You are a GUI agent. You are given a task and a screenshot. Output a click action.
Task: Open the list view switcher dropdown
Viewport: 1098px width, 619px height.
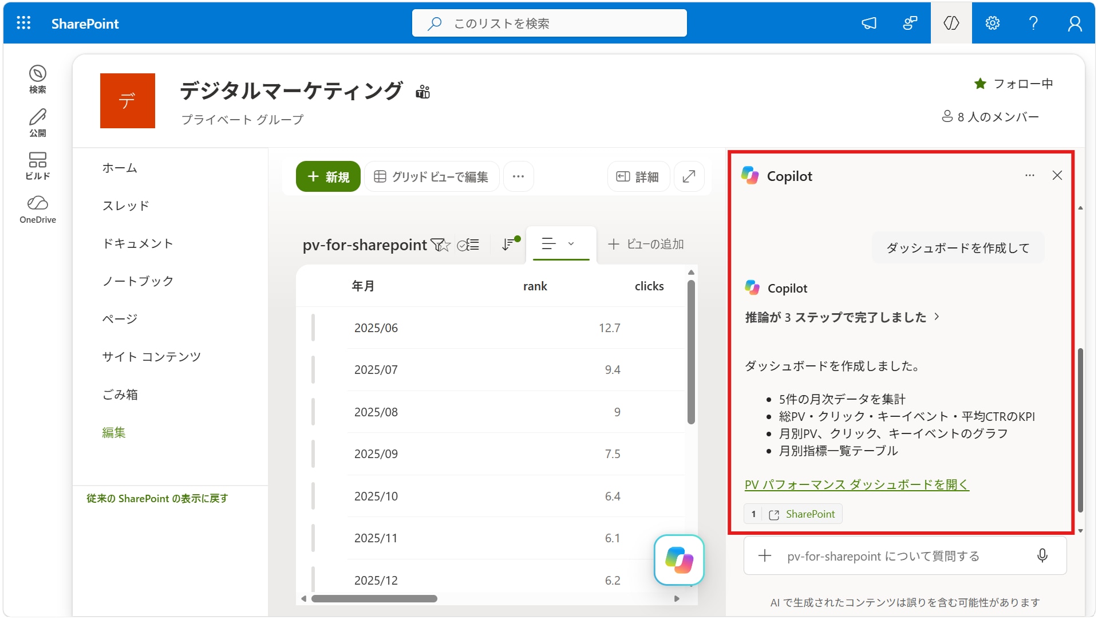coord(560,244)
